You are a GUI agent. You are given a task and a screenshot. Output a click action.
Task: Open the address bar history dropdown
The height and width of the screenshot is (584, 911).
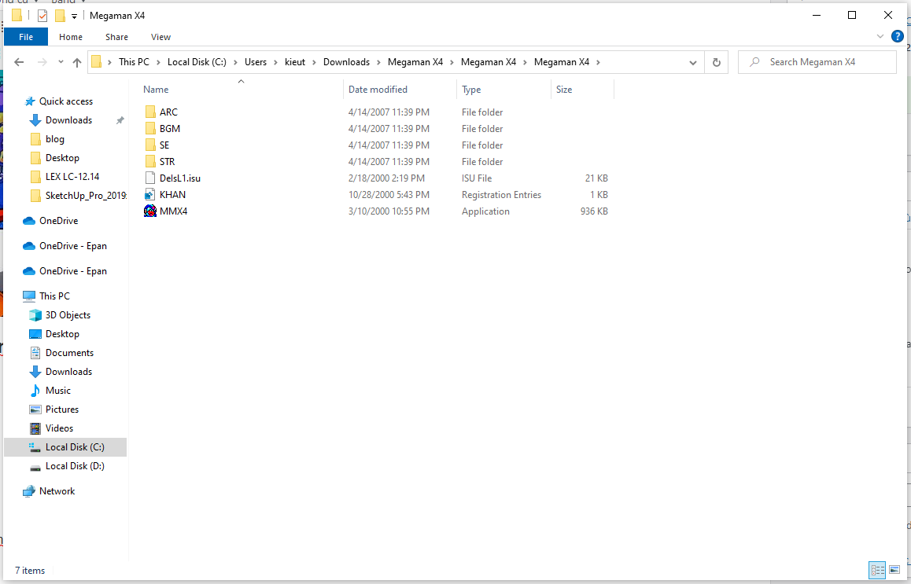point(692,62)
